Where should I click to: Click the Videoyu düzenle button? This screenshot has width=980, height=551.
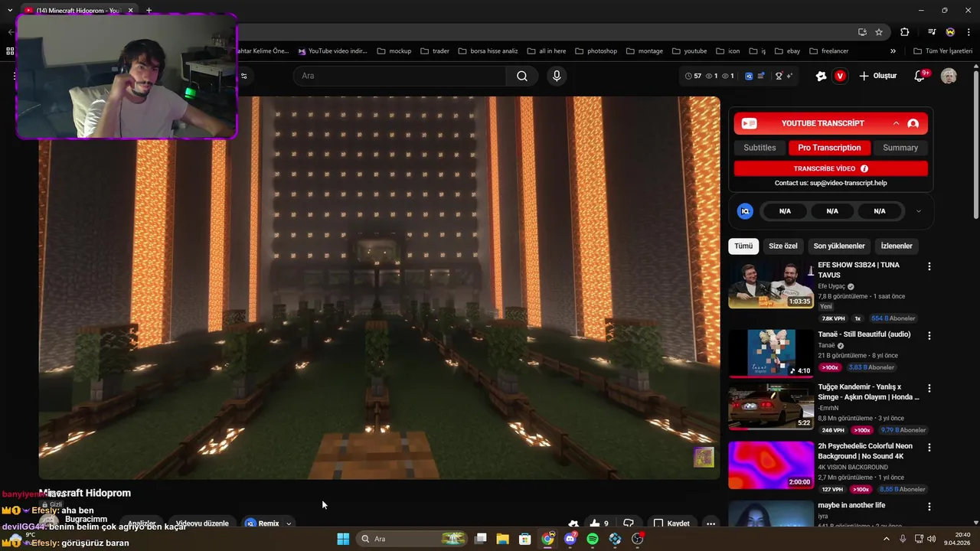(202, 523)
